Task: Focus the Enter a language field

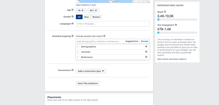Action: coord(113,24)
